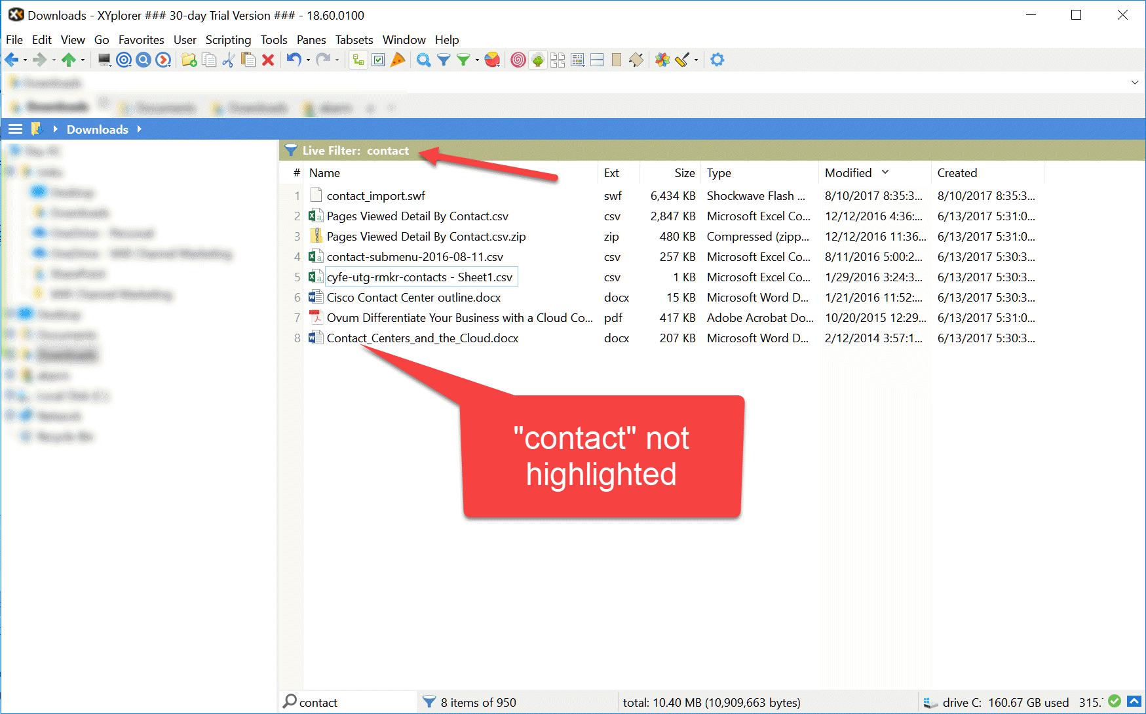Open Find Files magnifier icon
This screenshot has width=1146, height=714.
click(424, 60)
